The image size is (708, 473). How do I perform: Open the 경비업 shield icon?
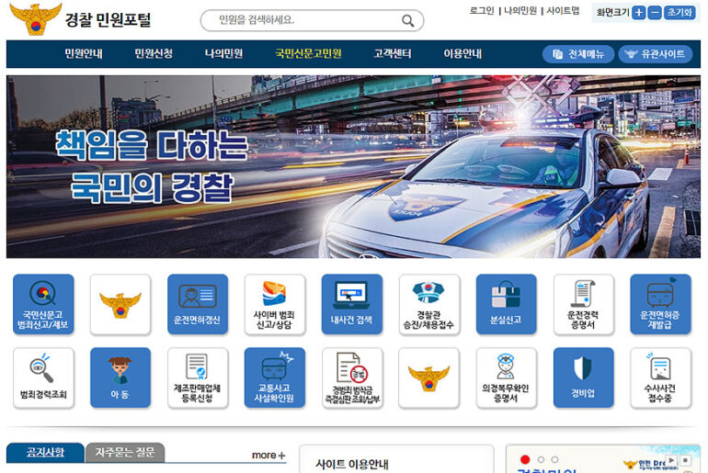[x=583, y=377]
